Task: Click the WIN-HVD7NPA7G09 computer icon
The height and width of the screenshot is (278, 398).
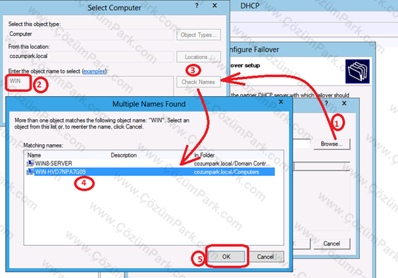Action: coord(30,172)
